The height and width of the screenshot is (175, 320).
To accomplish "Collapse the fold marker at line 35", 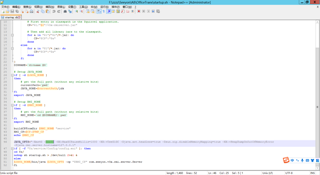I will (x=12, y=105).
